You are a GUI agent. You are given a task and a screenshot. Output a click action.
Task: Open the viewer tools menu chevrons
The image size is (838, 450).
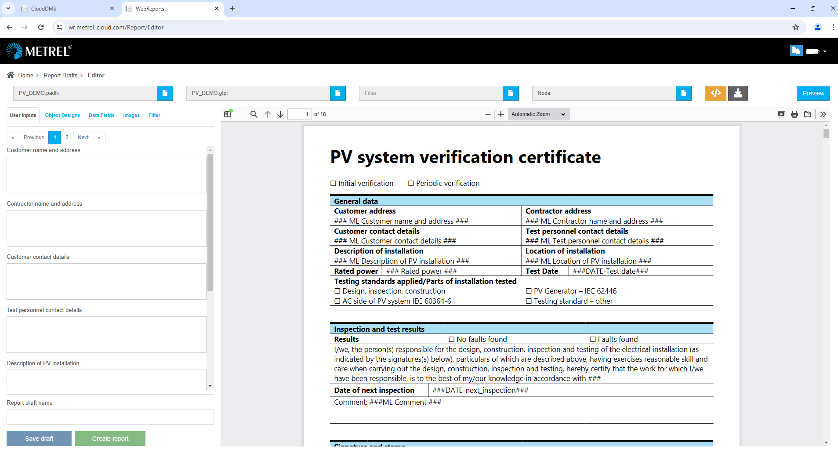coord(823,114)
